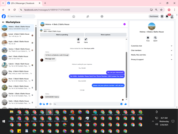Click the '5203348399 Helena' message

(x=52, y=97)
